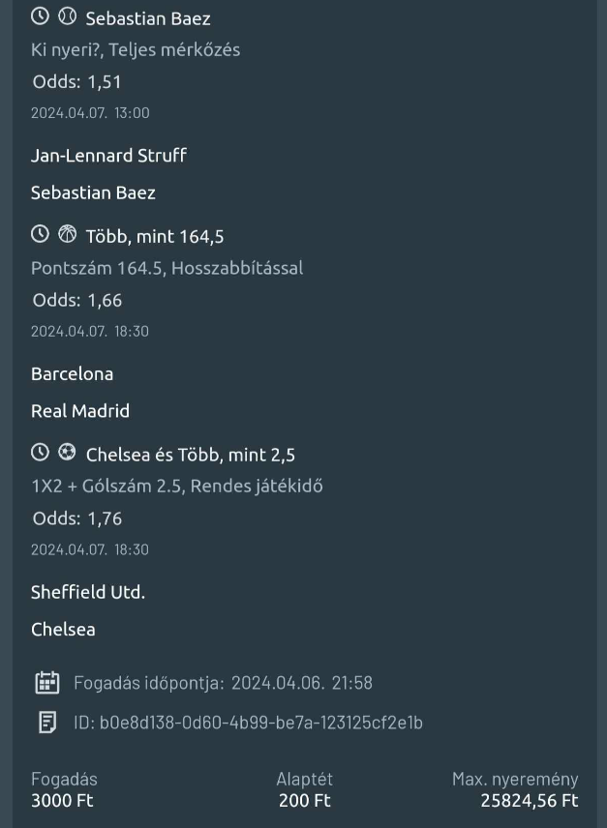Open the Sheffield Utd. team entry
The height and width of the screenshot is (828, 607).
[x=88, y=592]
